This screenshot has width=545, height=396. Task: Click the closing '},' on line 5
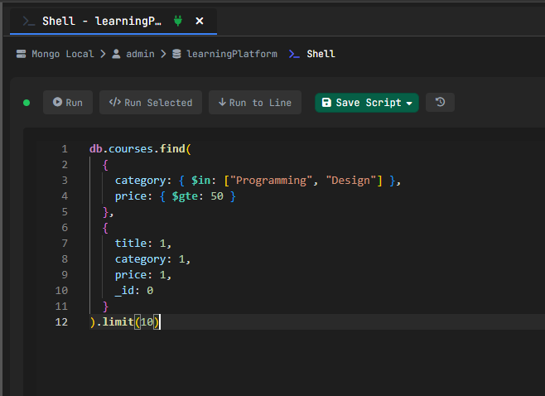[109, 212]
